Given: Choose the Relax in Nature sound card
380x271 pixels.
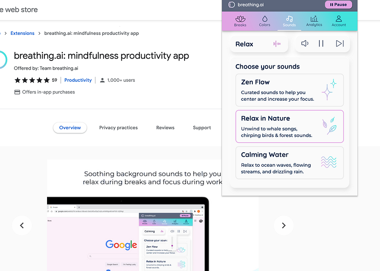Looking at the screenshot, I should coord(290,126).
